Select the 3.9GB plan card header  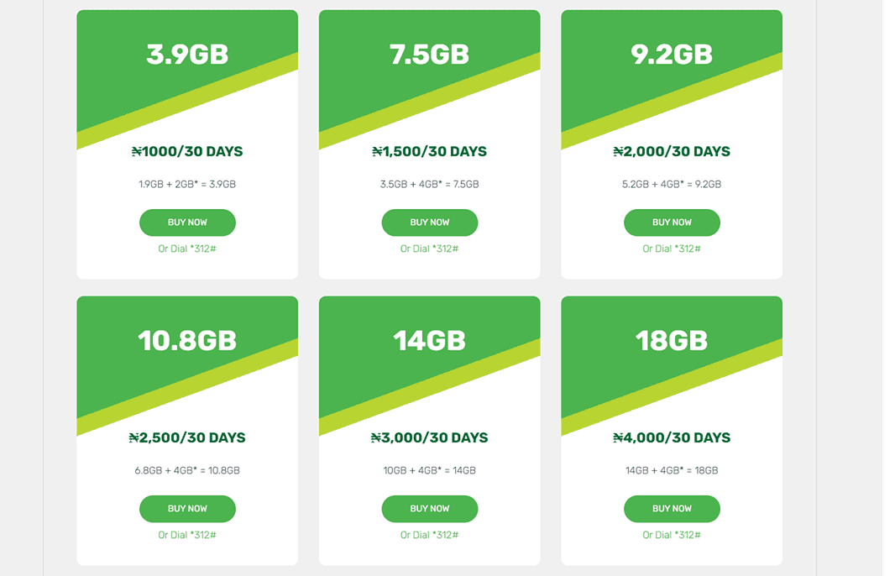[186, 53]
